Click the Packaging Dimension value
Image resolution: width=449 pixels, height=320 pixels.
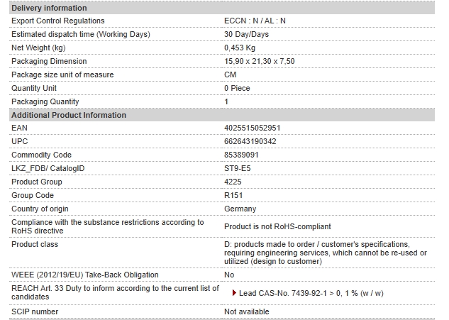point(259,61)
